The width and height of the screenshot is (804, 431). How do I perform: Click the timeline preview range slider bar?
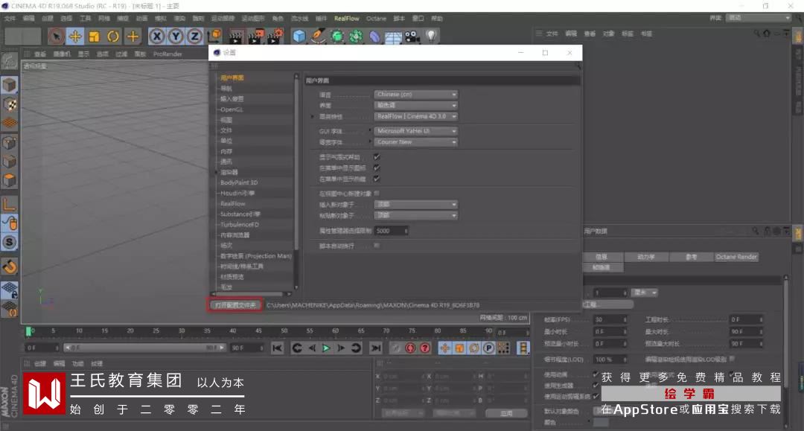[144, 348]
